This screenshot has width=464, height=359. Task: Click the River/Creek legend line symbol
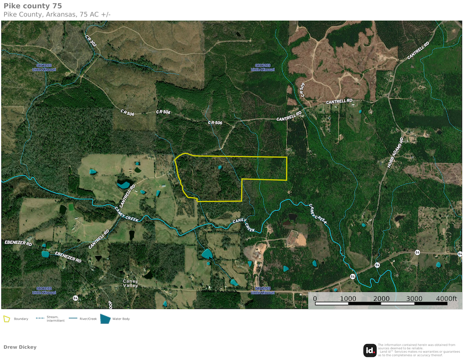pos(73,319)
